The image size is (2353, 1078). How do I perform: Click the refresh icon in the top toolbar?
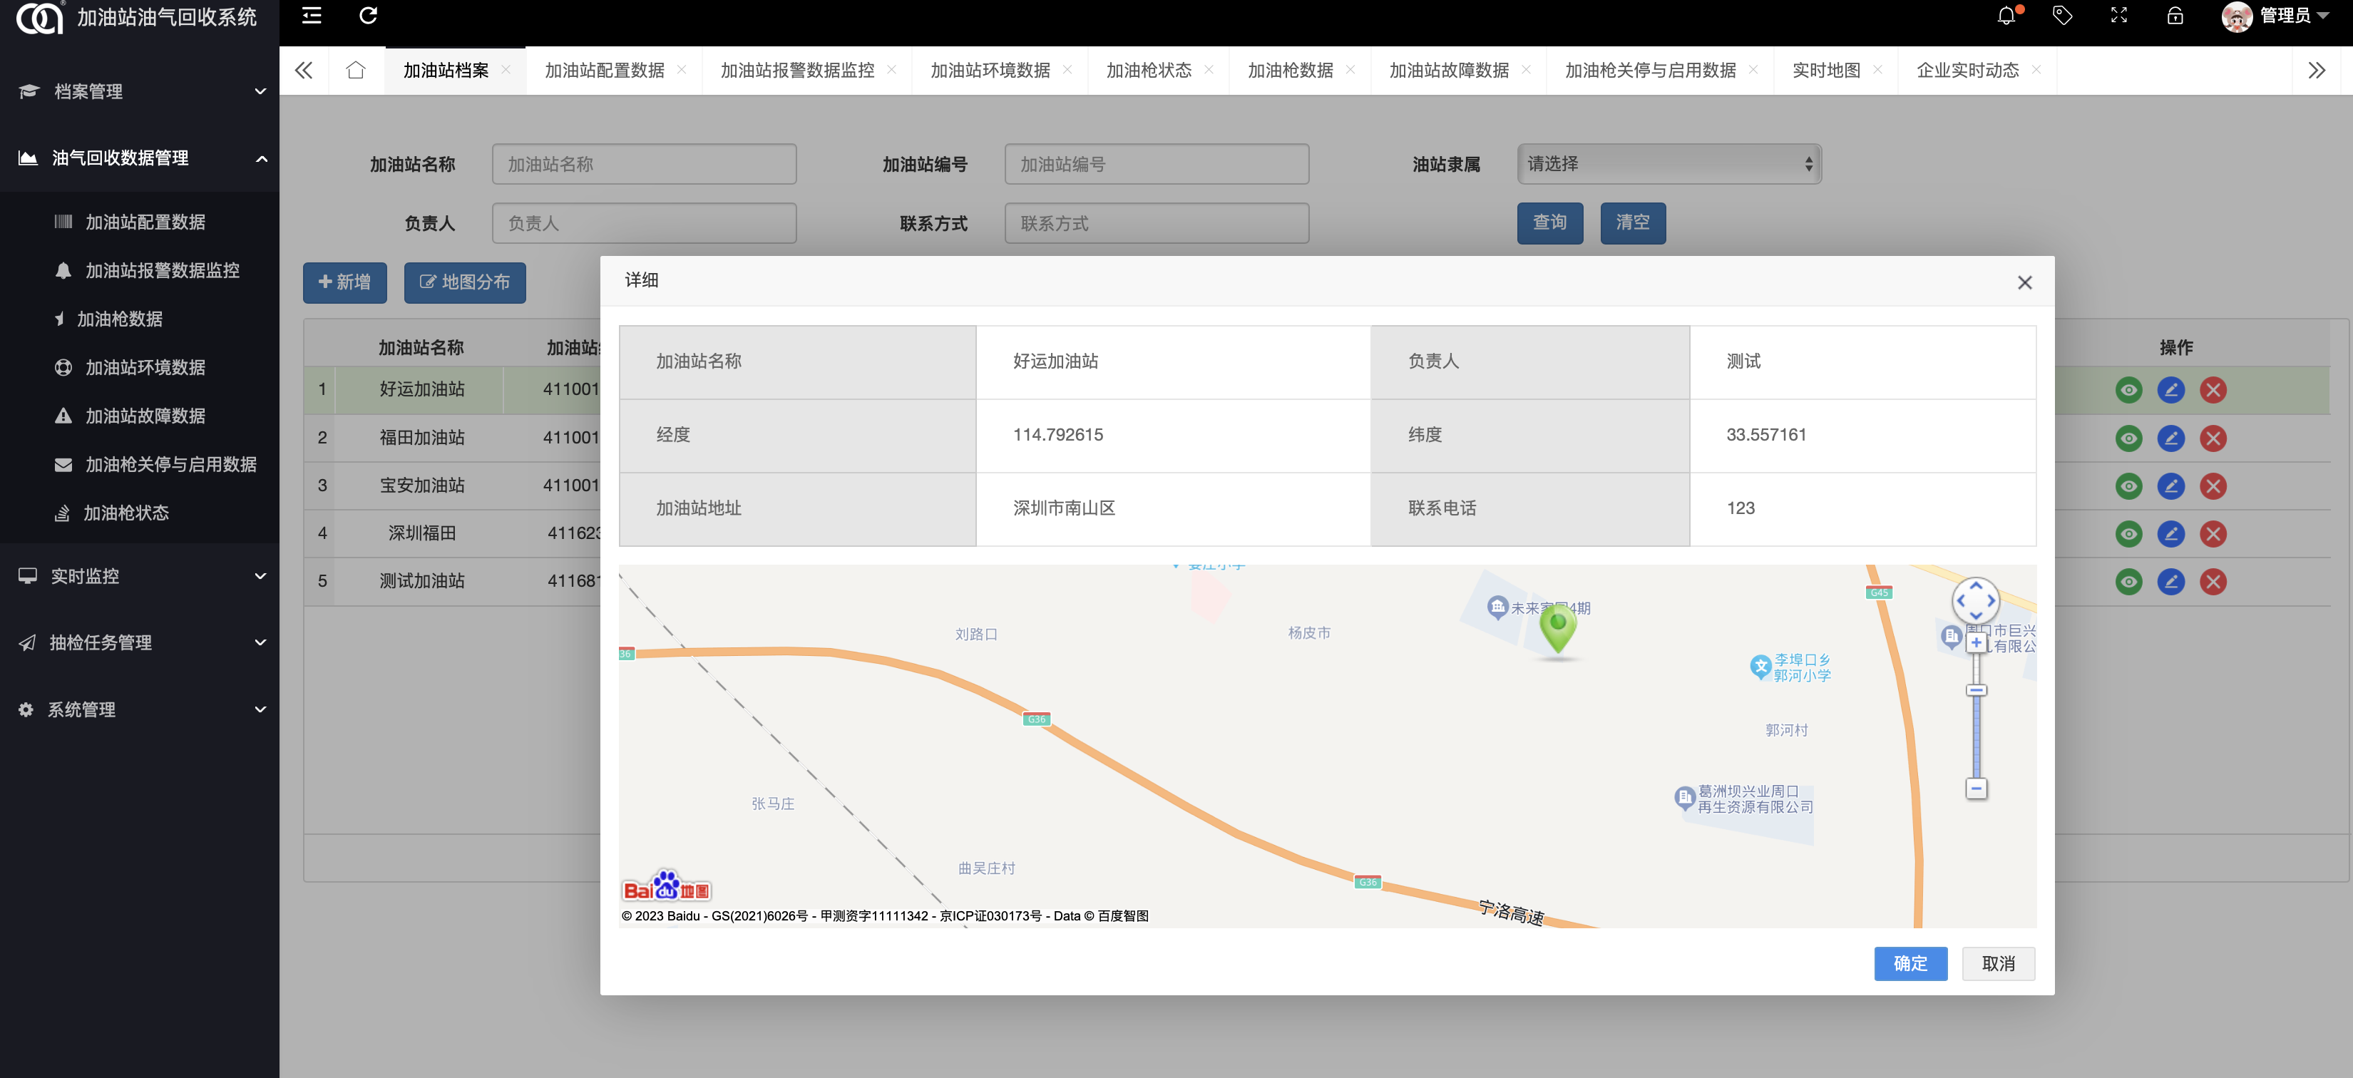(368, 16)
